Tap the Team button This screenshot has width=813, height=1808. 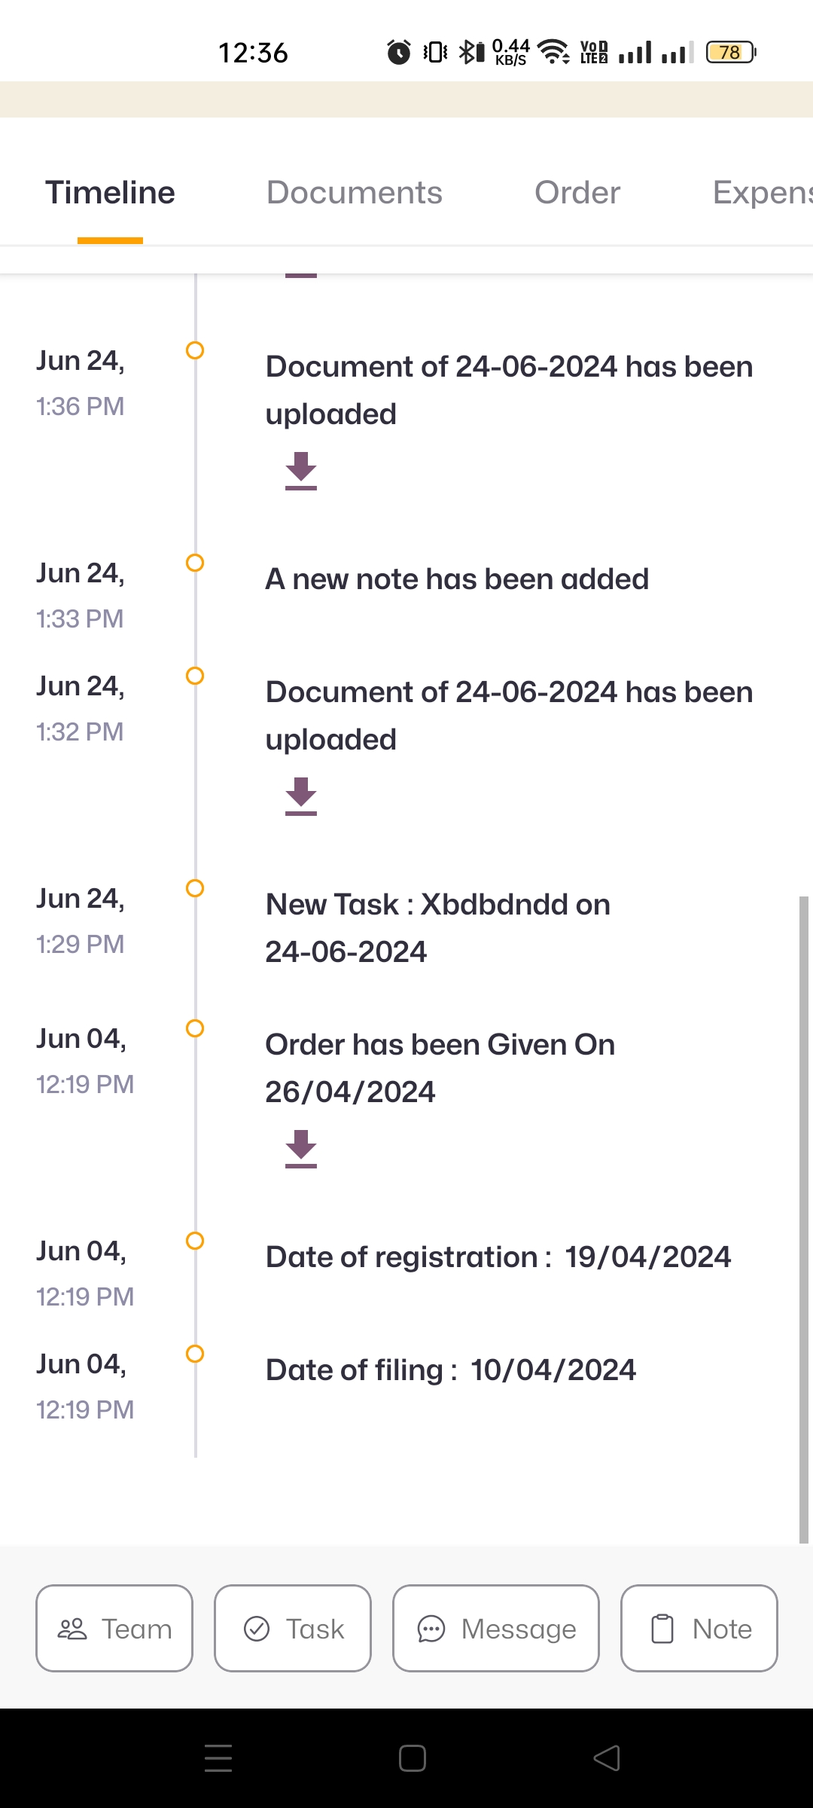point(114,1629)
